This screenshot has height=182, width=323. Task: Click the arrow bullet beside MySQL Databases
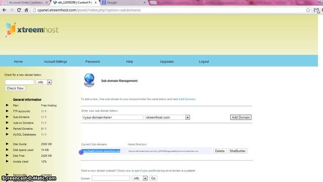(7, 134)
